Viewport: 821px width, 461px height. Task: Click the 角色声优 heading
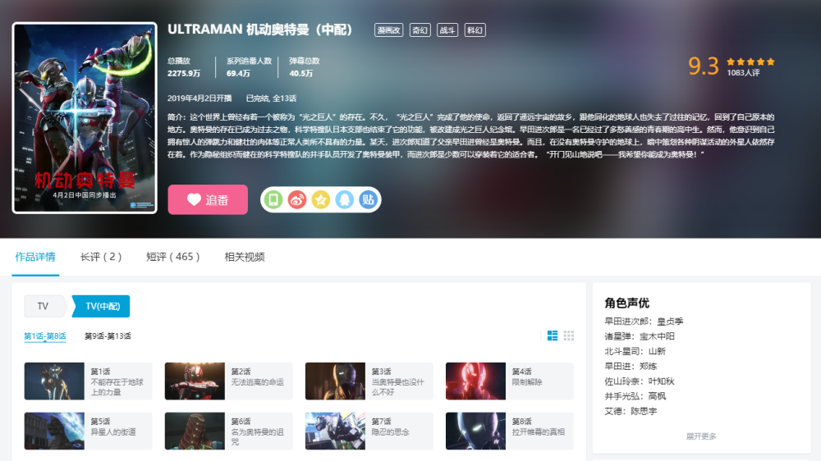626,303
